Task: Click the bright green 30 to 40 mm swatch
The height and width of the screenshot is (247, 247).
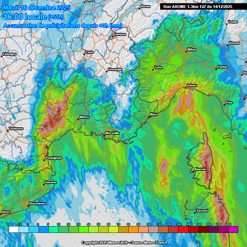Action: pyautogui.click(x=84, y=230)
